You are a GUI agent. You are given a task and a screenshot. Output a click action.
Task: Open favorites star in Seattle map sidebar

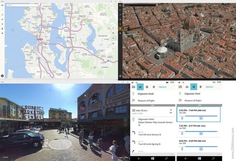click(x=2, y=24)
